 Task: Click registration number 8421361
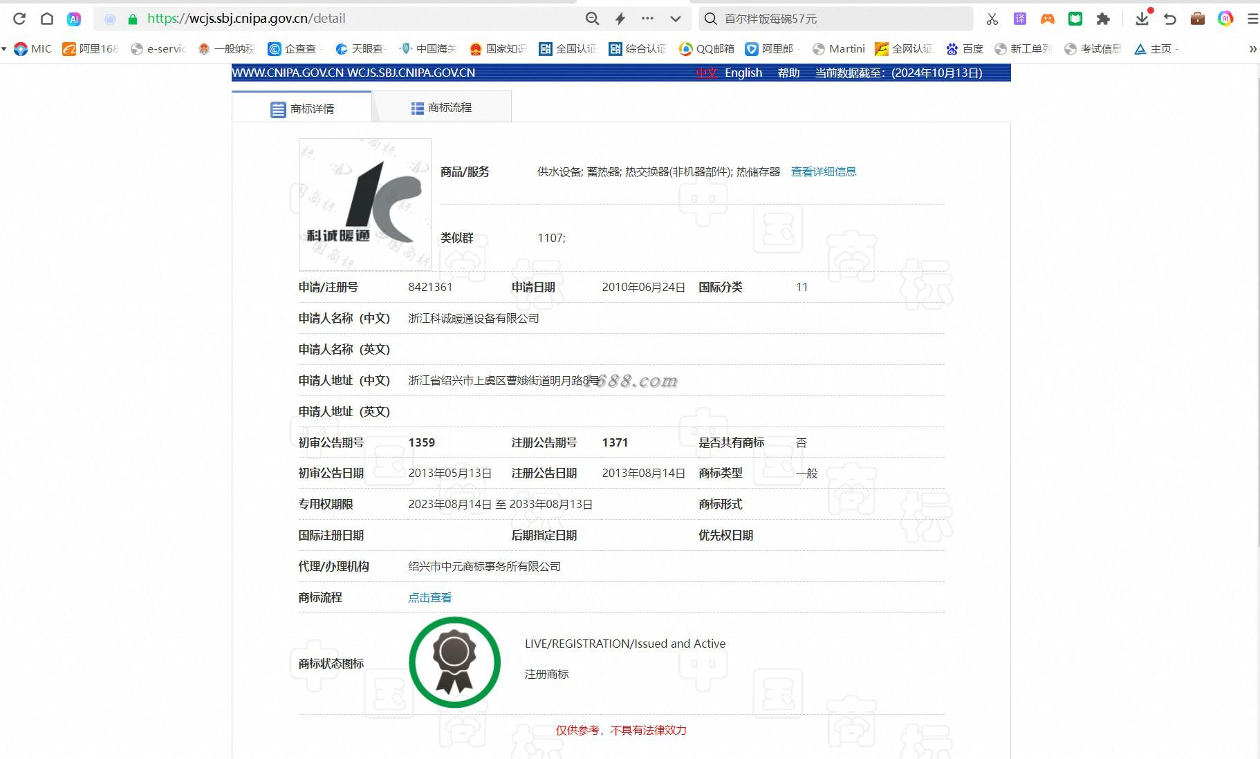coord(430,287)
